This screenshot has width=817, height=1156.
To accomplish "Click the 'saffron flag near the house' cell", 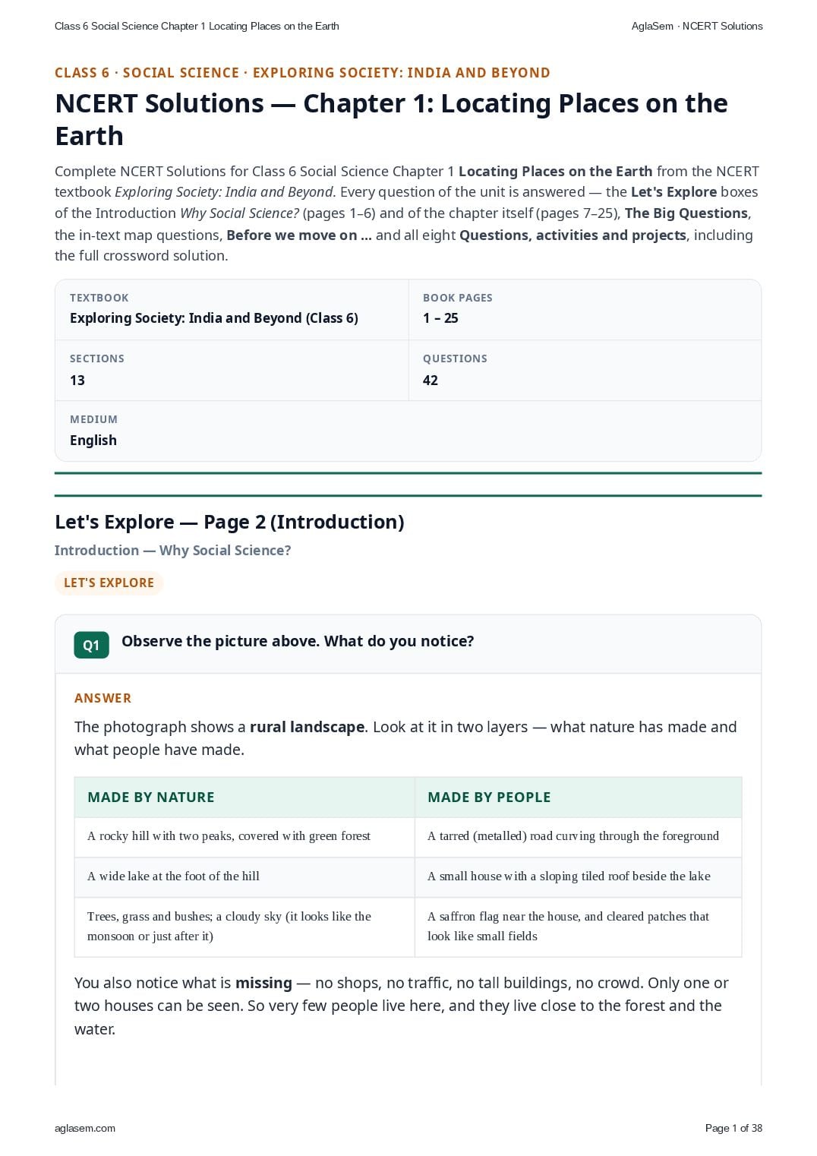I will tap(578, 927).
